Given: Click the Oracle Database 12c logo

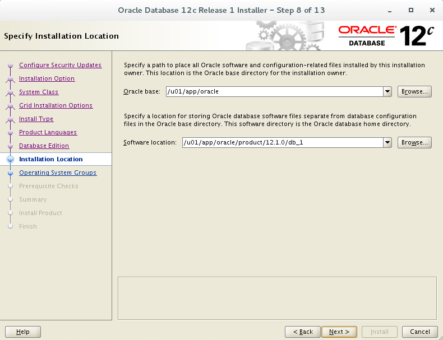Looking at the screenshot, I should point(386,36).
